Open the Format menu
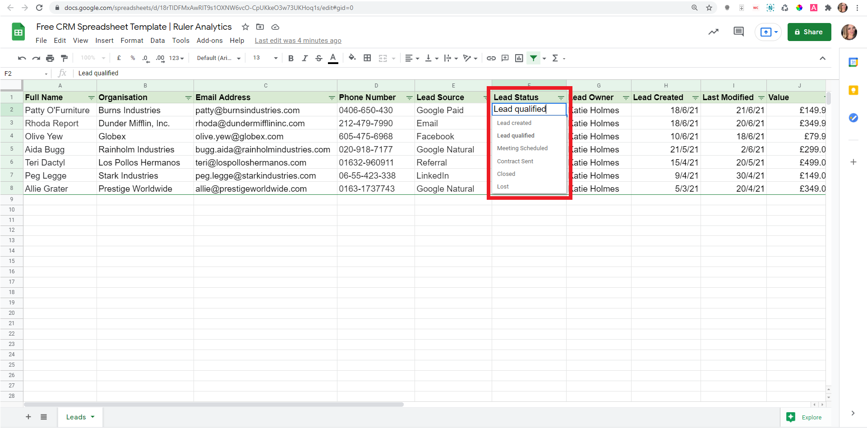 coord(131,41)
